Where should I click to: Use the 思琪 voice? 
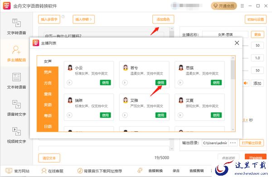click(x=216, y=82)
